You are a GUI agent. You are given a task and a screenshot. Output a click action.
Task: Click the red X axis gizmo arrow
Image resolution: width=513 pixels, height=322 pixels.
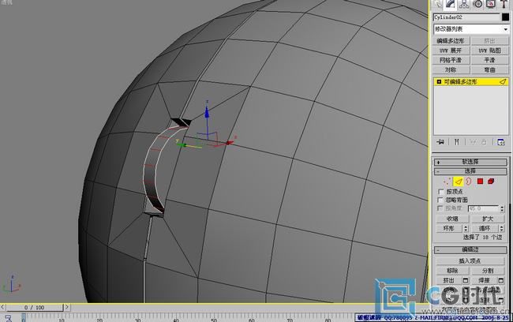tap(230, 142)
